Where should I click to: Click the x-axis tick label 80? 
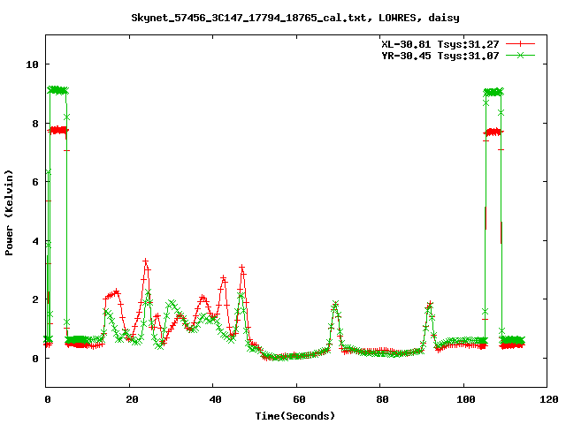tap(383, 399)
